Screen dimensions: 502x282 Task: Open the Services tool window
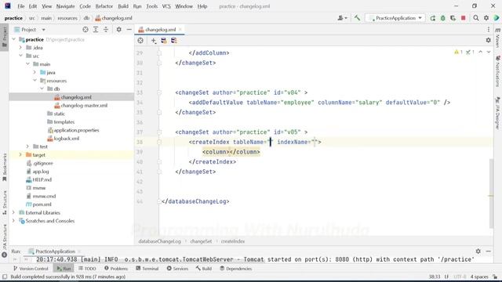[177, 269]
